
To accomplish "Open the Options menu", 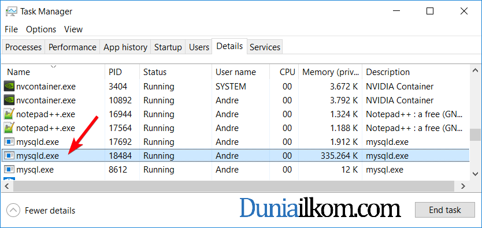I will pyautogui.click(x=41, y=29).
